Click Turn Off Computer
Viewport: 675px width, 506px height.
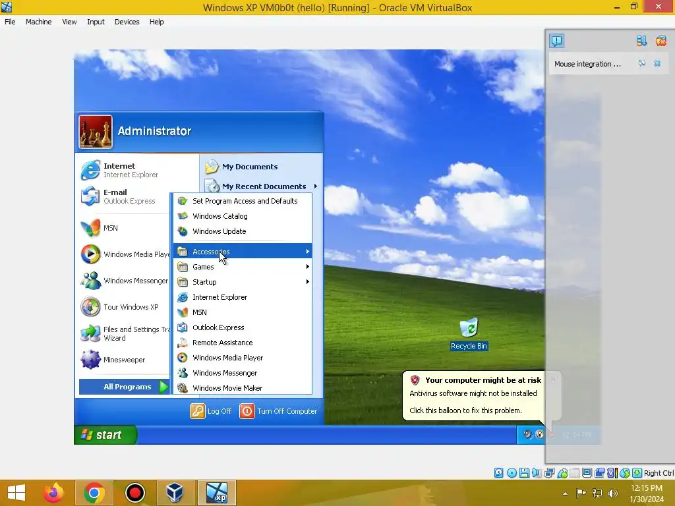(x=279, y=411)
